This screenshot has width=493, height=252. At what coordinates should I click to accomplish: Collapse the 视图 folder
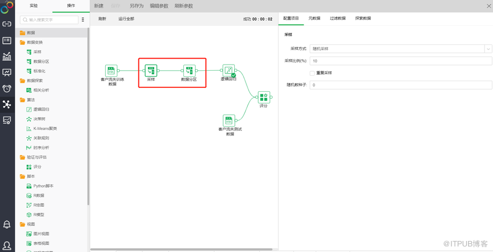(x=22, y=224)
